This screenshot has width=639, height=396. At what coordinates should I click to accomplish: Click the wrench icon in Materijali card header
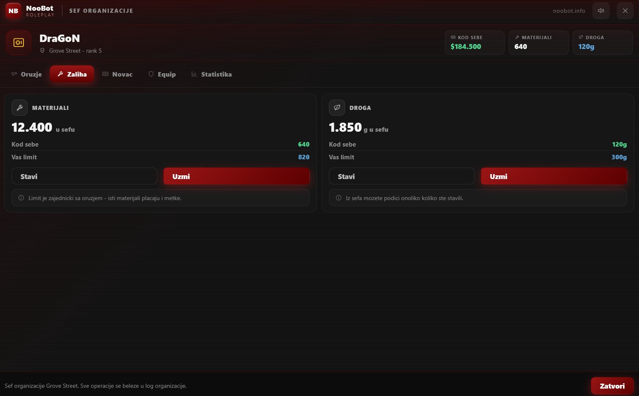click(19, 108)
